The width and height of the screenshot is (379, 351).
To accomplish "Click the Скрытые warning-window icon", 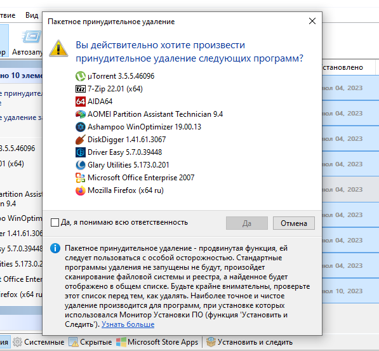I will tap(73, 342).
